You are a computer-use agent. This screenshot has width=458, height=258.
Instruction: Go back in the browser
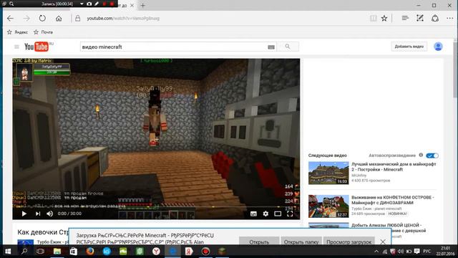point(10,19)
